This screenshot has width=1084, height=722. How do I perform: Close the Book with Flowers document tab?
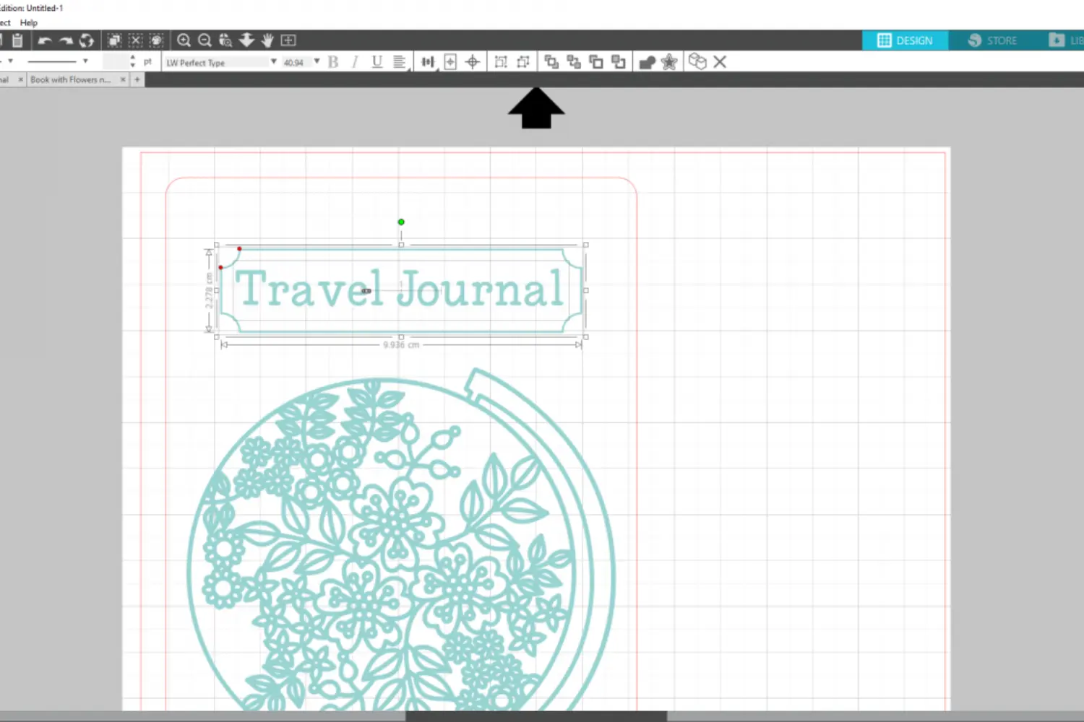pos(123,79)
